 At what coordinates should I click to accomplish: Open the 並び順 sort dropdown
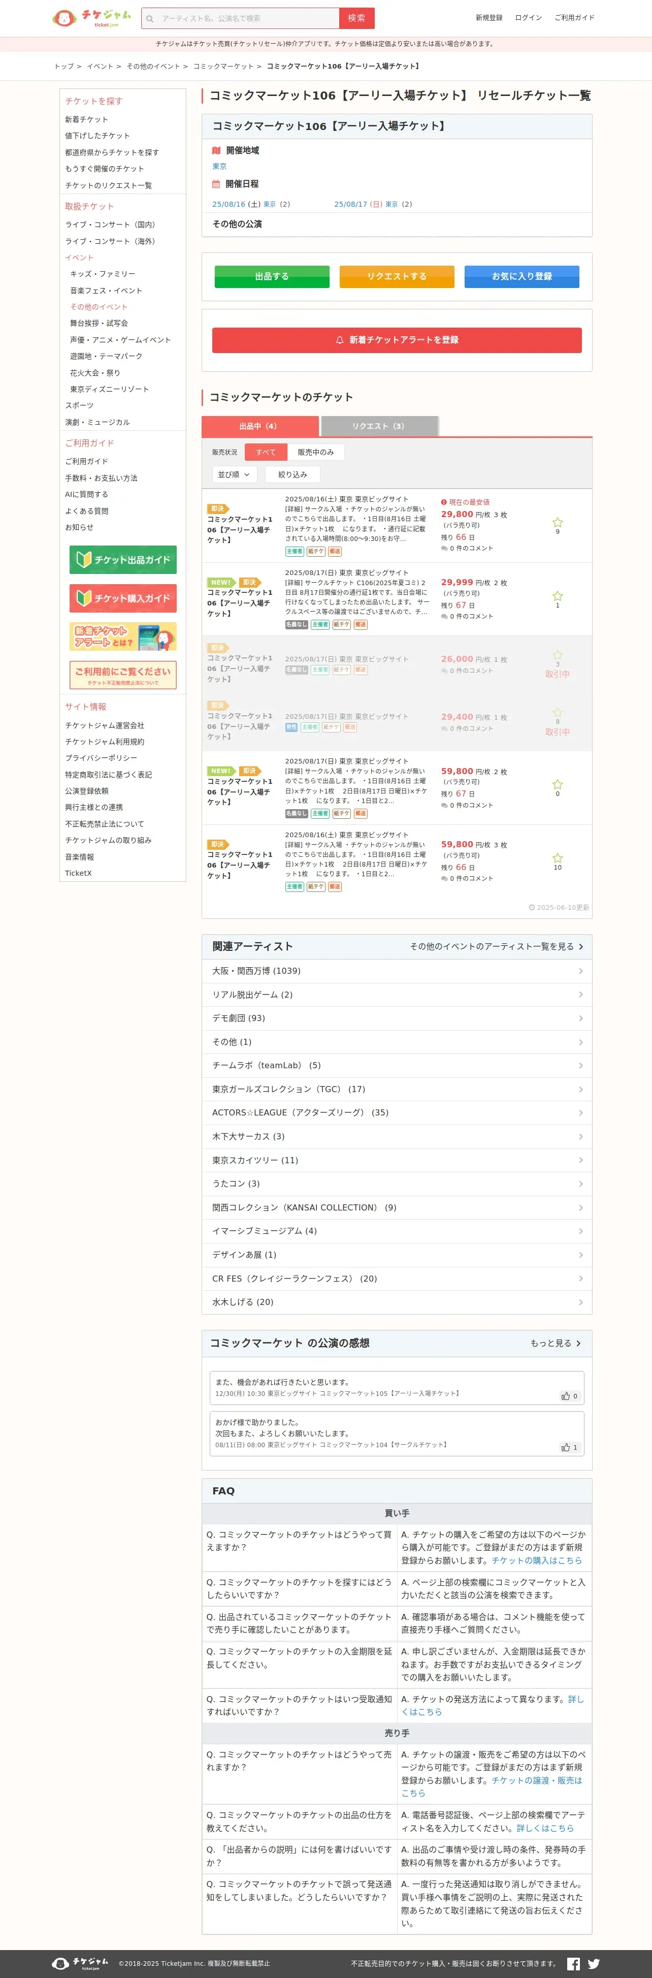click(234, 474)
